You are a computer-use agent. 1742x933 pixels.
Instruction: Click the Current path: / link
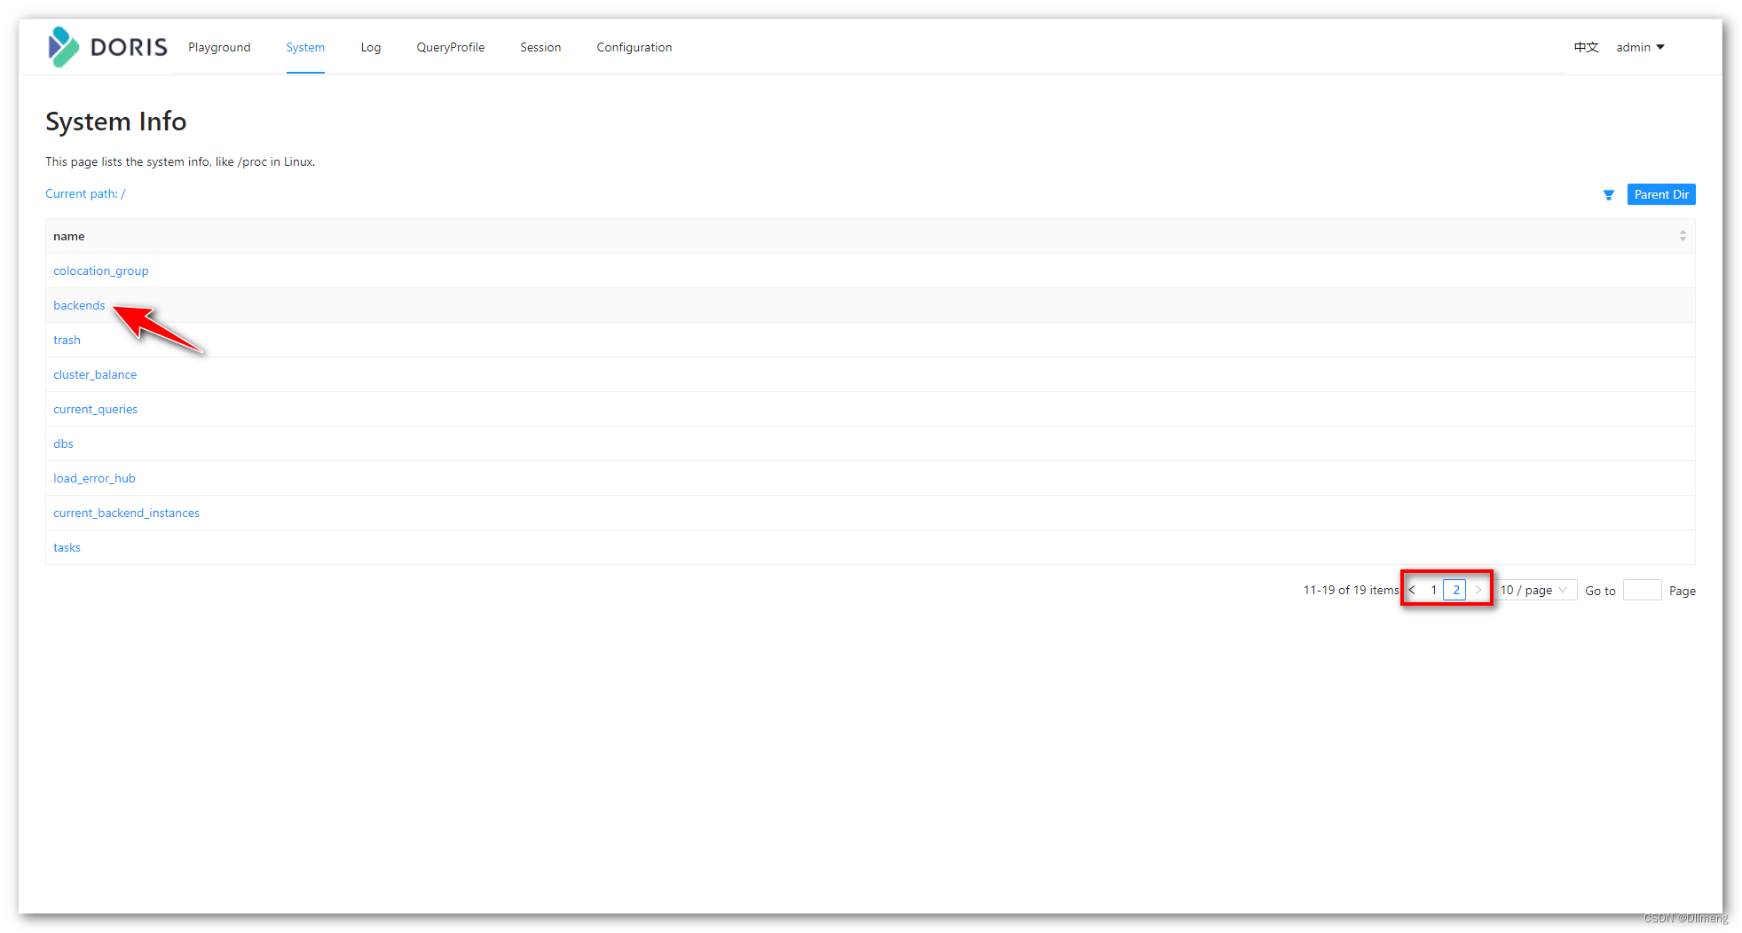(x=85, y=194)
